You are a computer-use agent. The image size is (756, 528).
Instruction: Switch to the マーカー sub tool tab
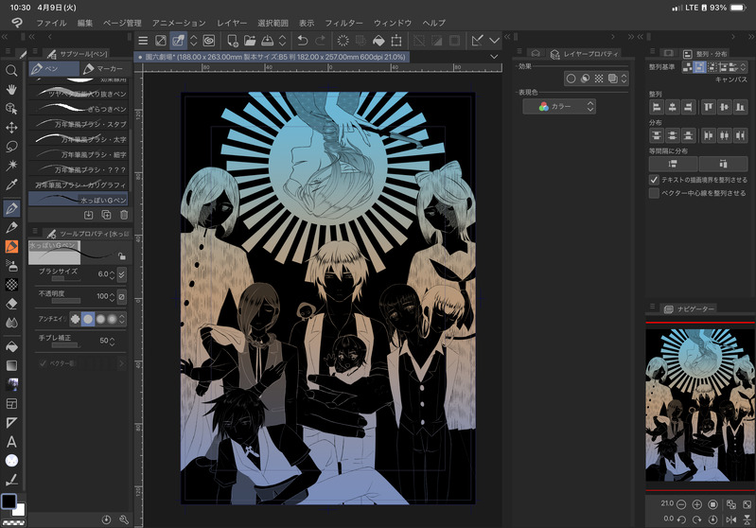pos(104,68)
